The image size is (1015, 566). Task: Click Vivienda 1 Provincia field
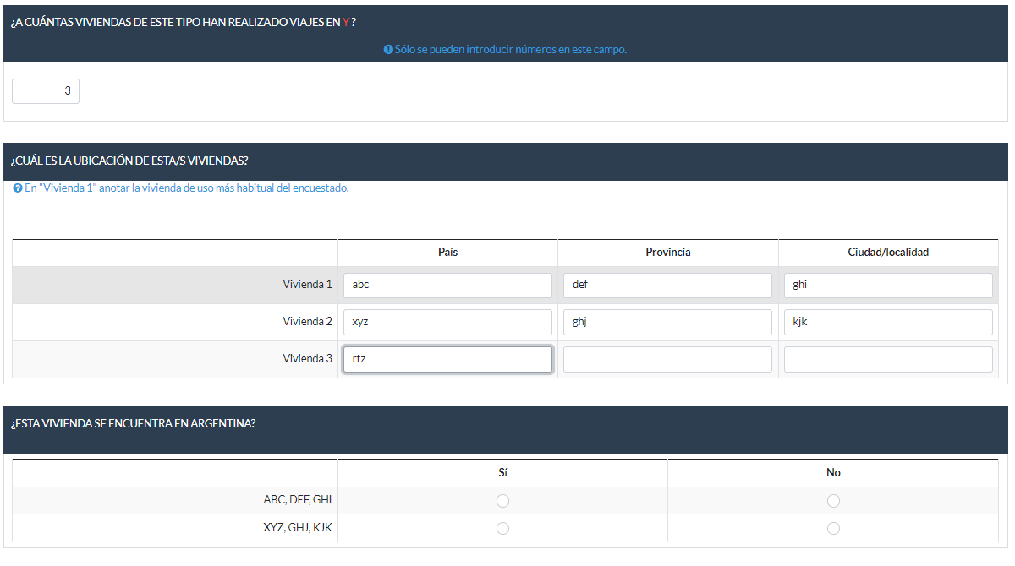pos(667,285)
